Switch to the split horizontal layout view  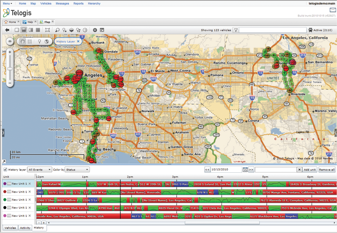coord(24,30)
